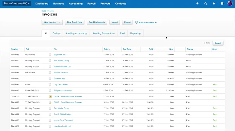Click document icon in INV-0039 row
235x131 pixels.
coord(50,66)
